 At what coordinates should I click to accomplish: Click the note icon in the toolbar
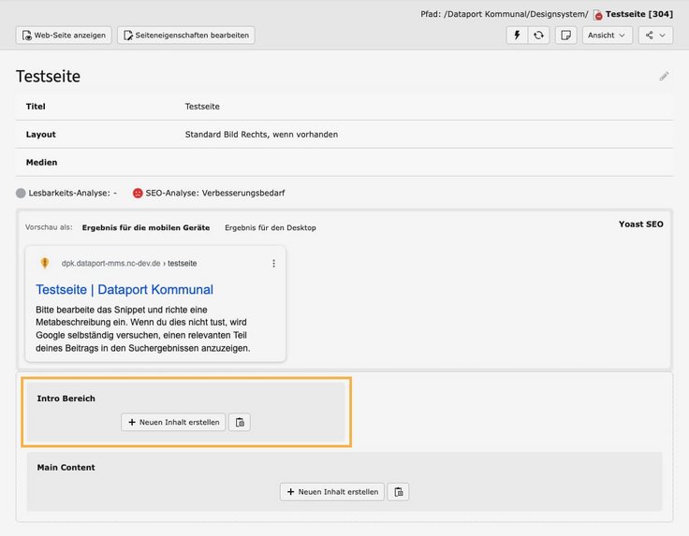point(565,36)
